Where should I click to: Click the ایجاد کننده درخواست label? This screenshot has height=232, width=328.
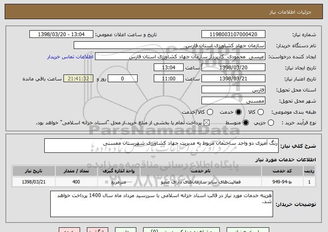point(292,57)
